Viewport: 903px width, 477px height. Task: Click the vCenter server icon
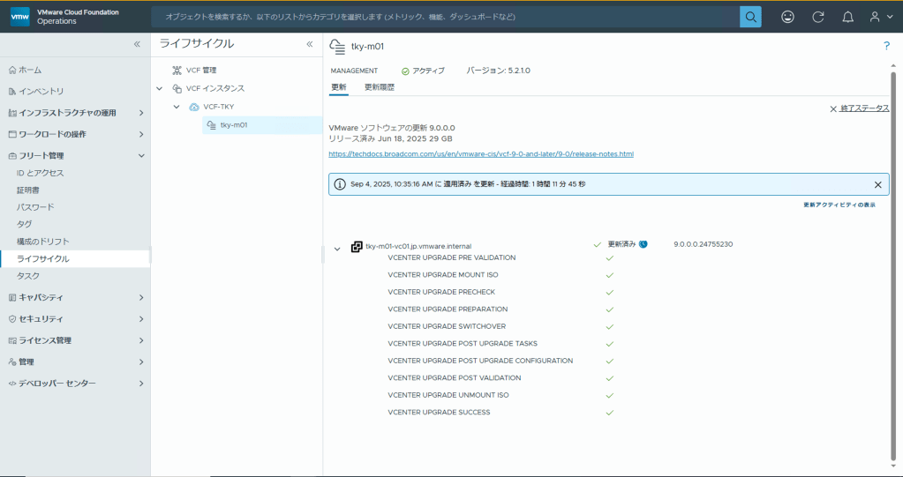tap(357, 246)
